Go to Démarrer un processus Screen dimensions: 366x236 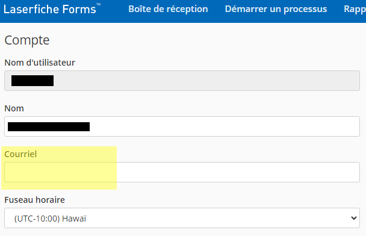(x=276, y=9)
